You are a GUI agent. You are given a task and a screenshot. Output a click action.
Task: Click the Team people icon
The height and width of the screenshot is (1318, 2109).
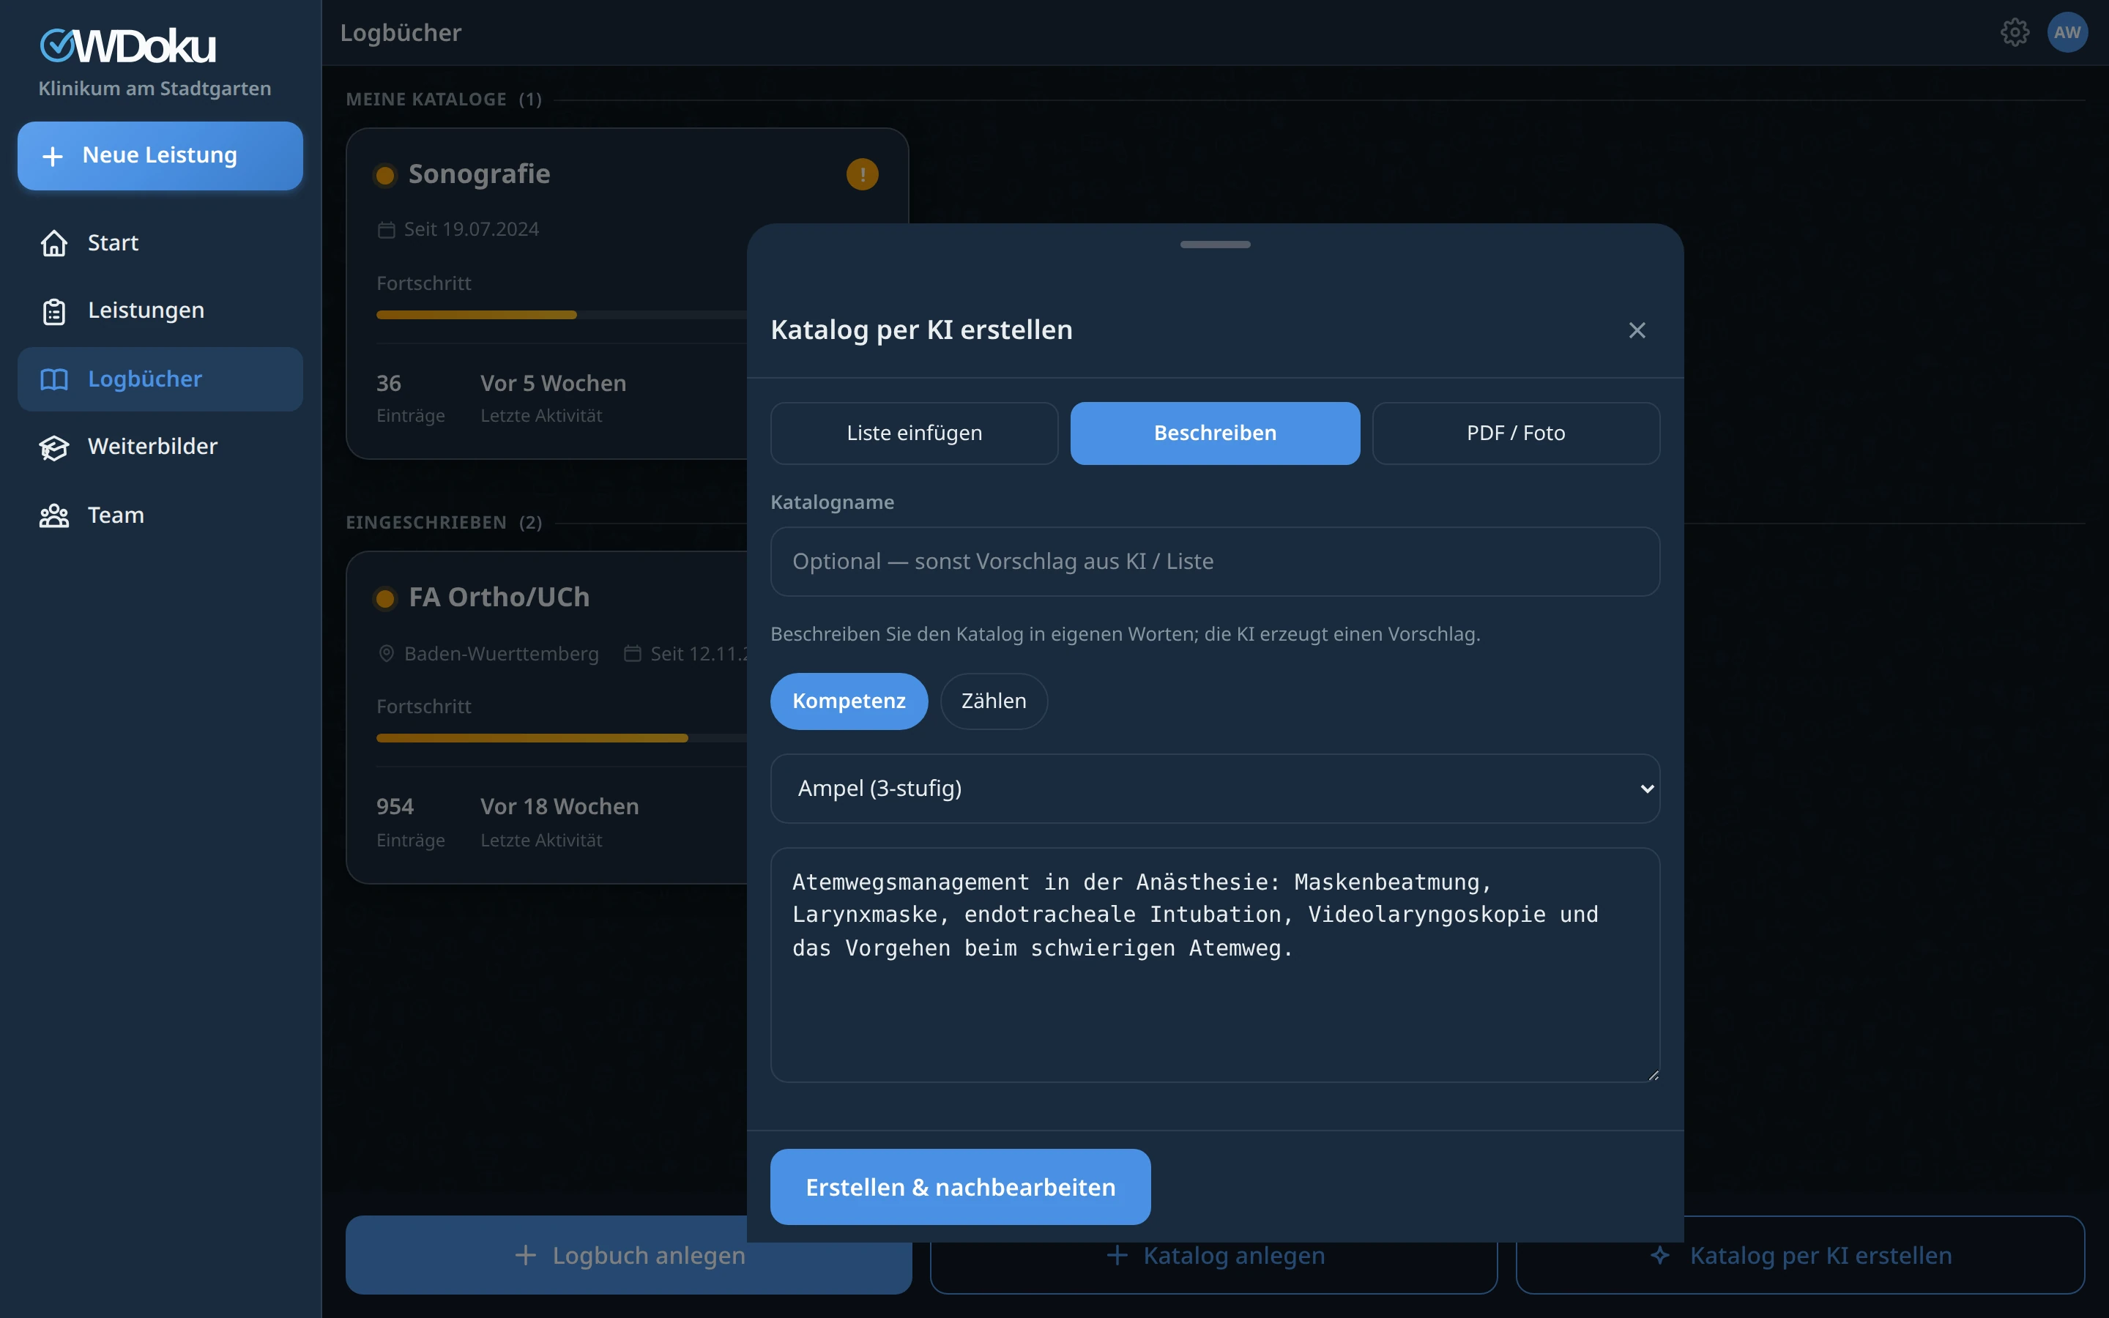[54, 515]
